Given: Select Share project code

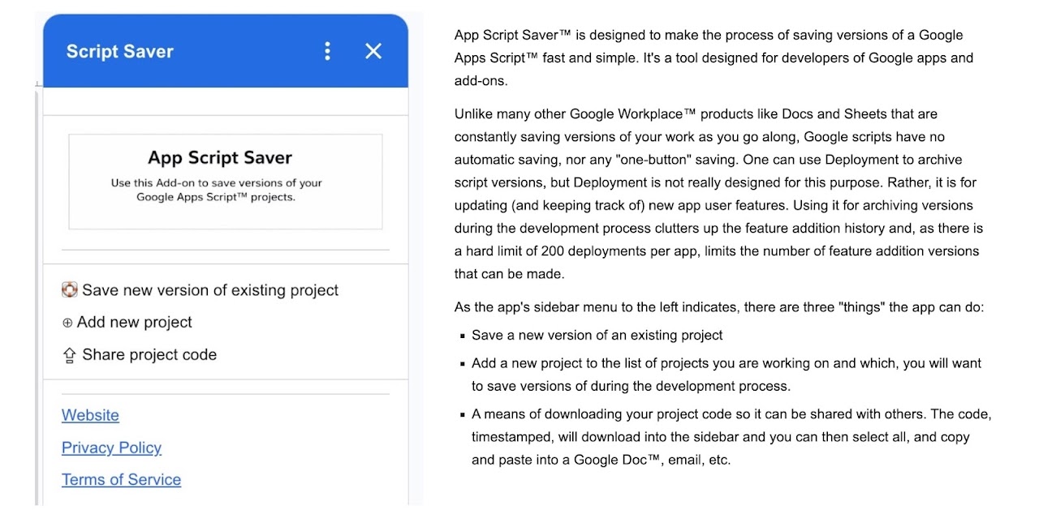Looking at the screenshot, I should (x=149, y=355).
